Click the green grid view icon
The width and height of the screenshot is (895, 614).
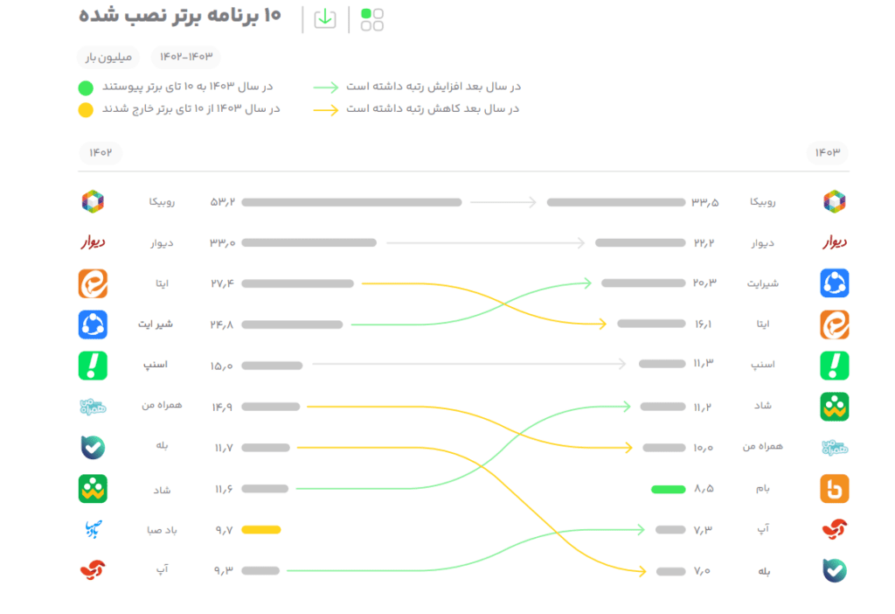point(372,19)
